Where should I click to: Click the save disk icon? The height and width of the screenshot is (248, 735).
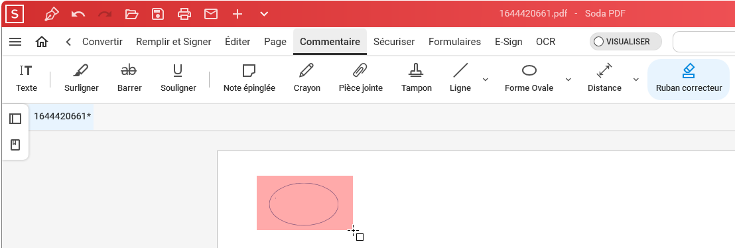[x=158, y=14]
